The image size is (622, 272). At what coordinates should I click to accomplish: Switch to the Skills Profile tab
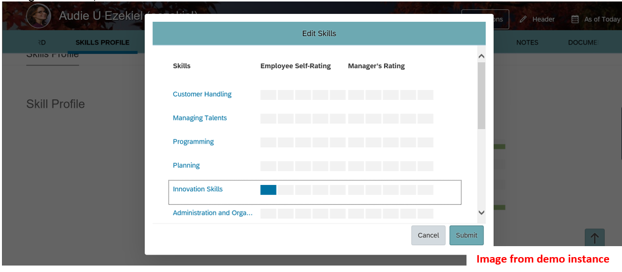[102, 42]
